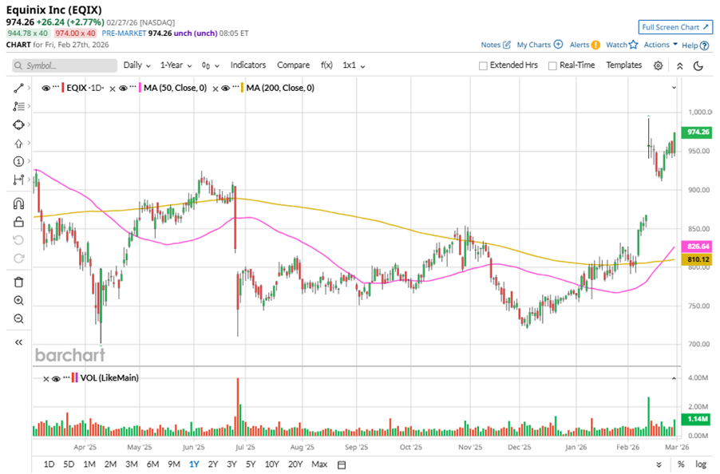Enable the Extended Hrs checkbox

[x=483, y=66]
